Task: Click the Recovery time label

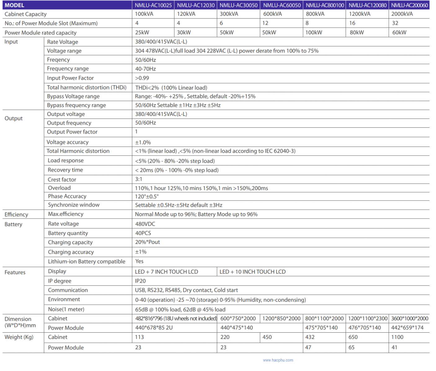Action: click(65, 170)
